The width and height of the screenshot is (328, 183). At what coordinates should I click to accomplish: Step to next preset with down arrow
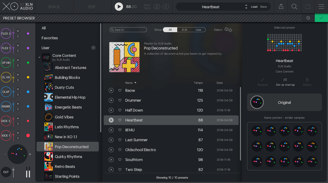tap(246, 8)
